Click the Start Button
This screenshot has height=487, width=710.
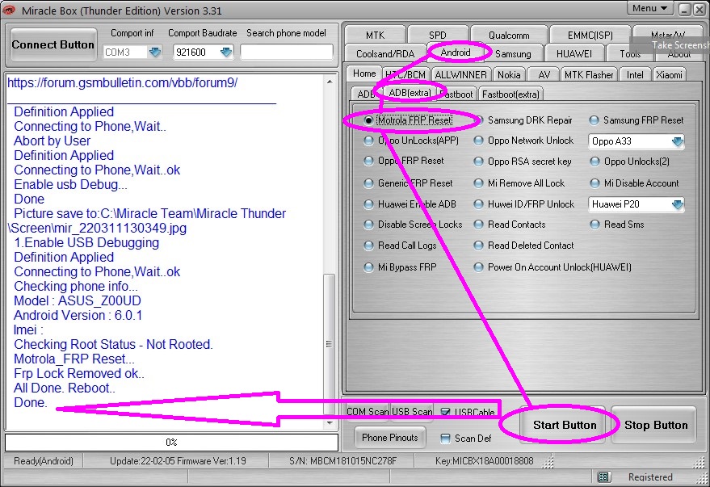pyautogui.click(x=565, y=425)
